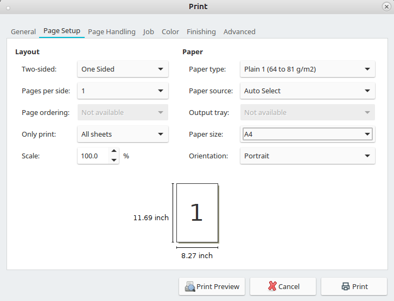Change the Paper size from A4
The image size is (394, 301).
[x=307, y=134]
